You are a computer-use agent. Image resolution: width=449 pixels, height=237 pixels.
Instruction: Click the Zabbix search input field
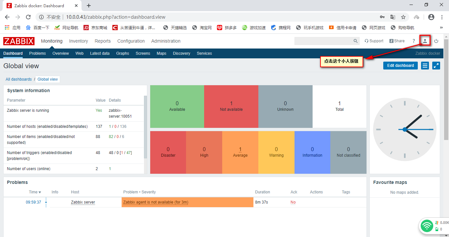[x=323, y=41]
